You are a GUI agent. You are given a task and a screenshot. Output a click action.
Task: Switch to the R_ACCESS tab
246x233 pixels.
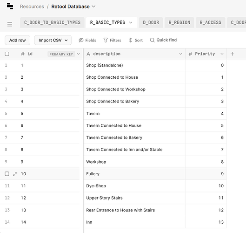pos(210,22)
